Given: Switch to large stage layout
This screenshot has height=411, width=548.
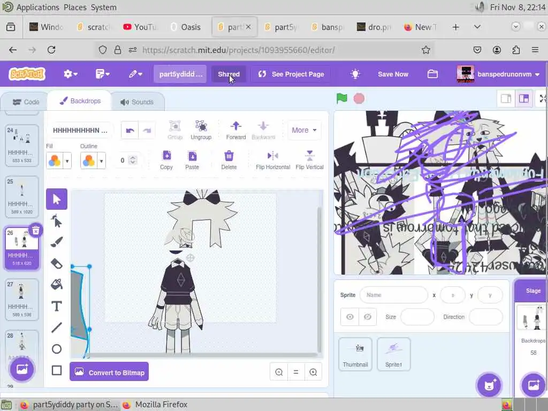Looking at the screenshot, I should coord(523,99).
